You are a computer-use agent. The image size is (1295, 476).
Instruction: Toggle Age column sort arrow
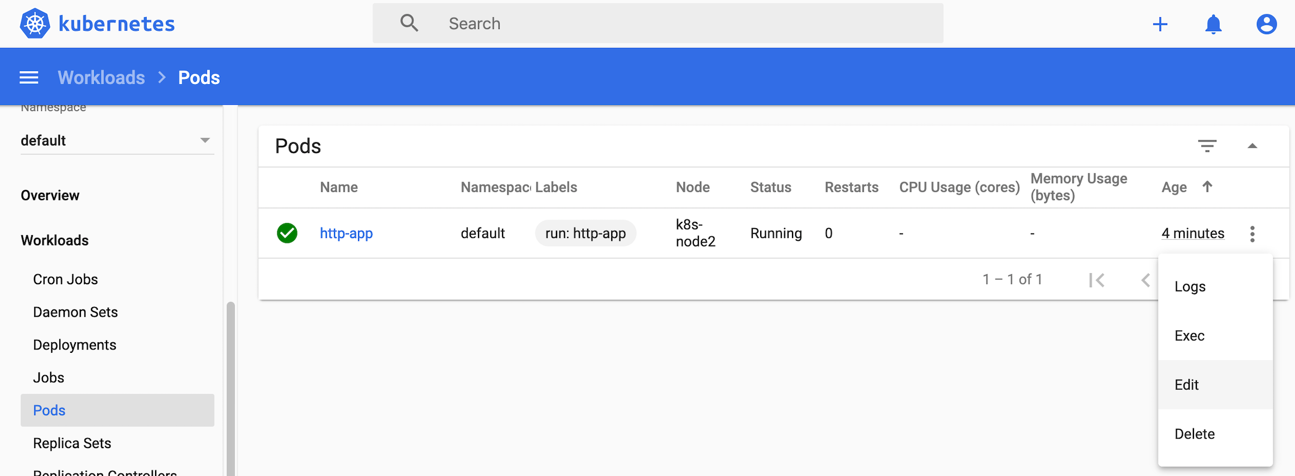1207,187
